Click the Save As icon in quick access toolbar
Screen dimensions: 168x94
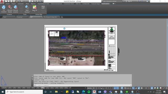click(x=14, y=1)
